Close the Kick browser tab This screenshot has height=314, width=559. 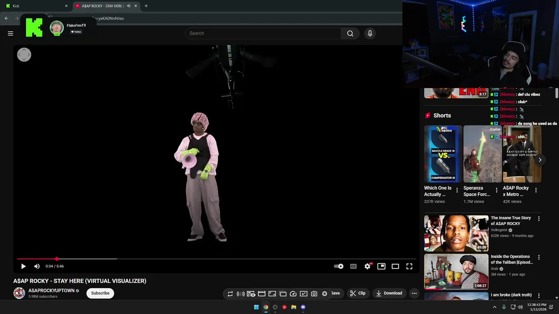click(66, 6)
